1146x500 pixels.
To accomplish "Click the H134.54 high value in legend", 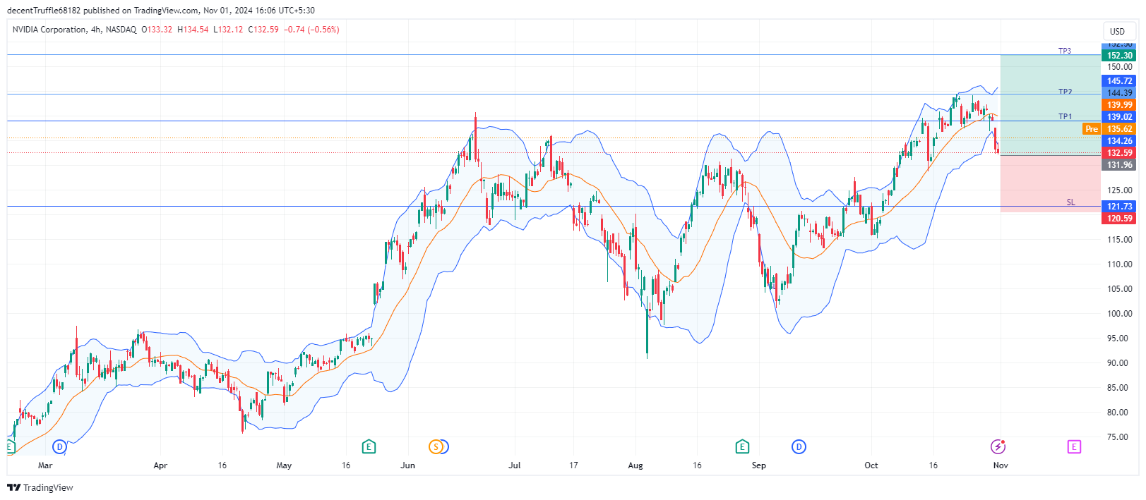I will (x=193, y=30).
